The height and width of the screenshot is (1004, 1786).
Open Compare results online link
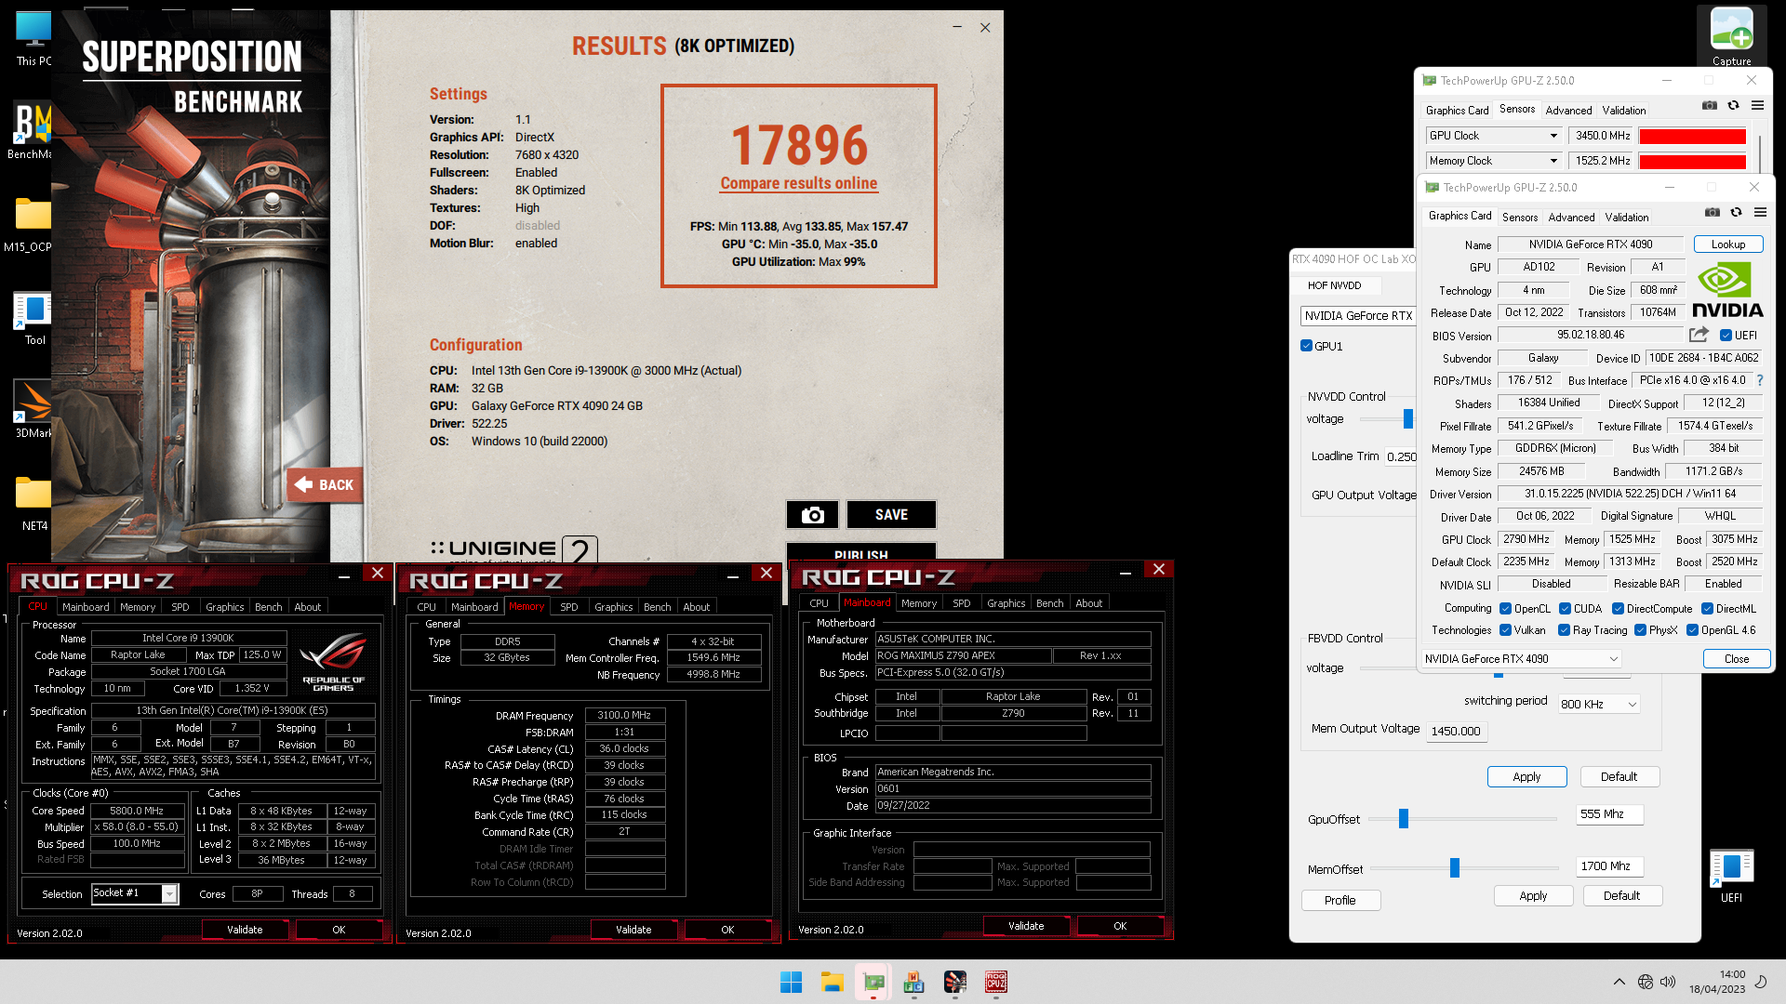coord(798,183)
